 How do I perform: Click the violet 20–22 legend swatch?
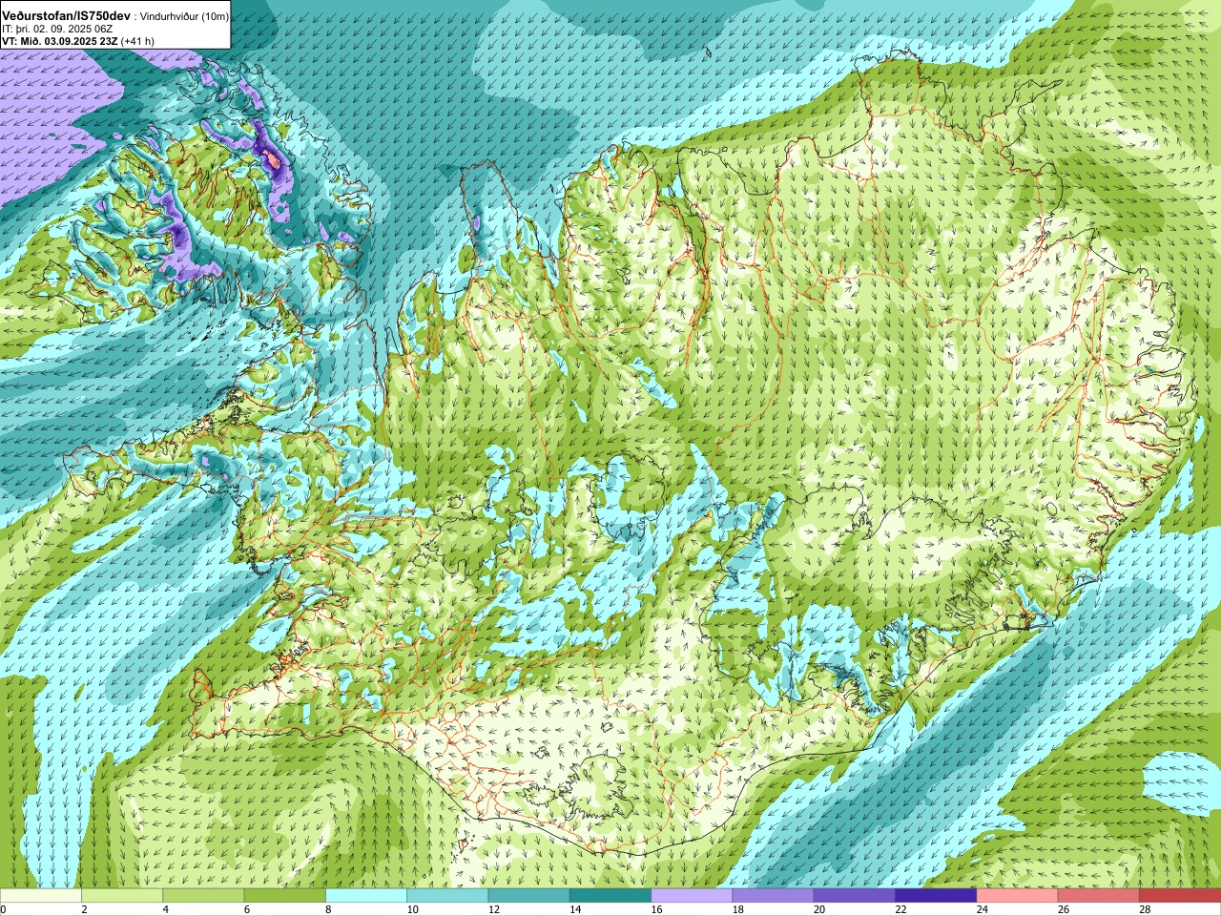pyautogui.click(x=855, y=896)
